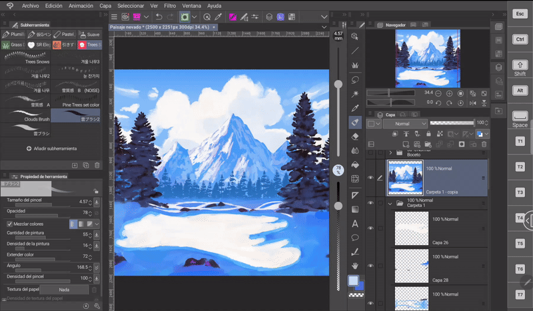Rotate canvas left in Navegador
The image size is (533, 311).
click(438, 103)
